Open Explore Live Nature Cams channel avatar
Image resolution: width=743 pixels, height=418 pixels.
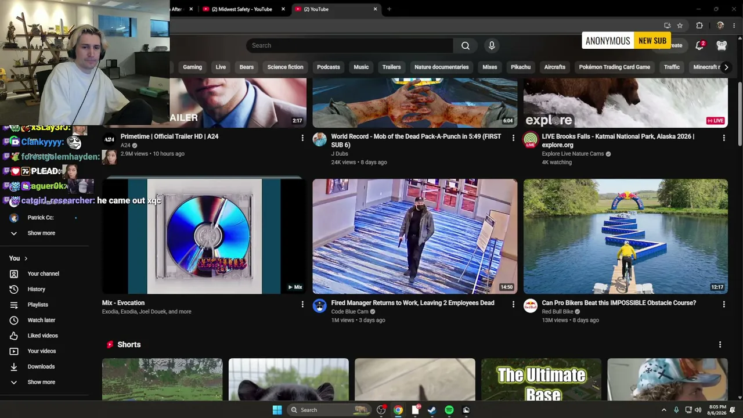(531, 139)
